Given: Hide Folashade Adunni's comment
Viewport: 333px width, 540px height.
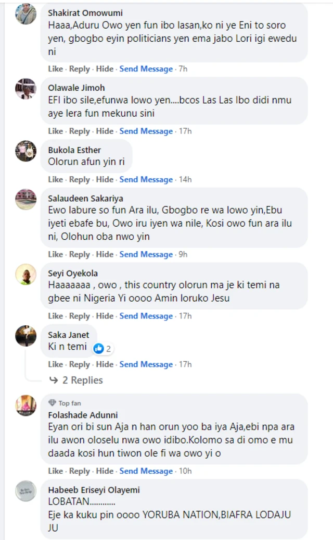Looking at the screenshot, I should (105, 471).
